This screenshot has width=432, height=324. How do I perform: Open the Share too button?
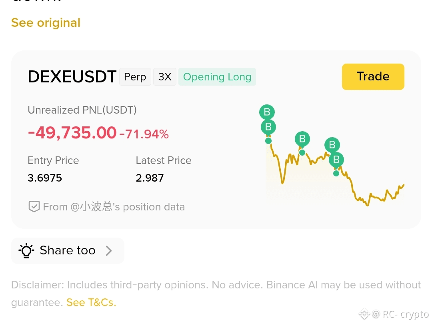68,251
